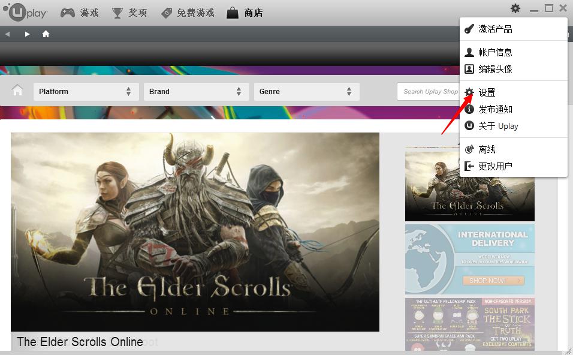The height and width of the screenshot is (355, 573).
Task: Go back with the left arrow
Action: [7, 34]
